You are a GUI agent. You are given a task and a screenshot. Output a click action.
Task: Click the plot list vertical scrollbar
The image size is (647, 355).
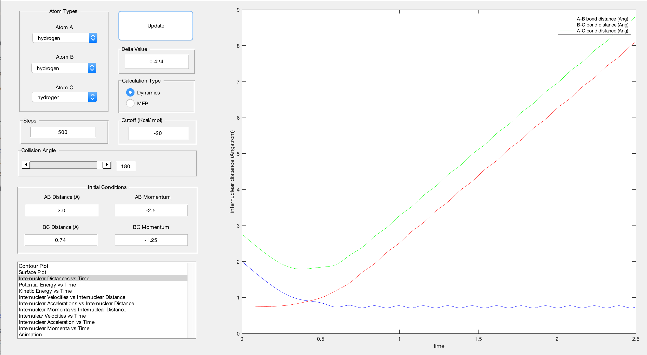192,300
